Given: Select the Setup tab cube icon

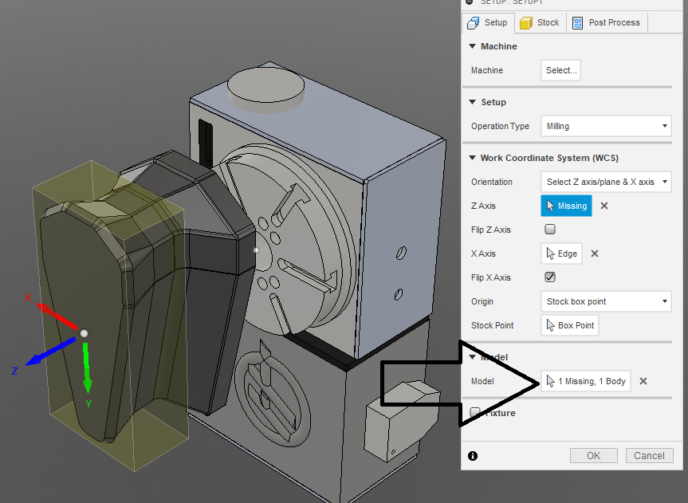Looking at the screenshot, I should [471, 22].
